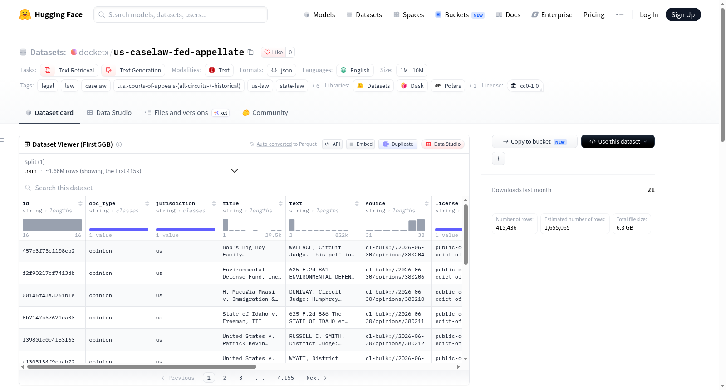Open the docketx author page link

click(x=94, y=52)
